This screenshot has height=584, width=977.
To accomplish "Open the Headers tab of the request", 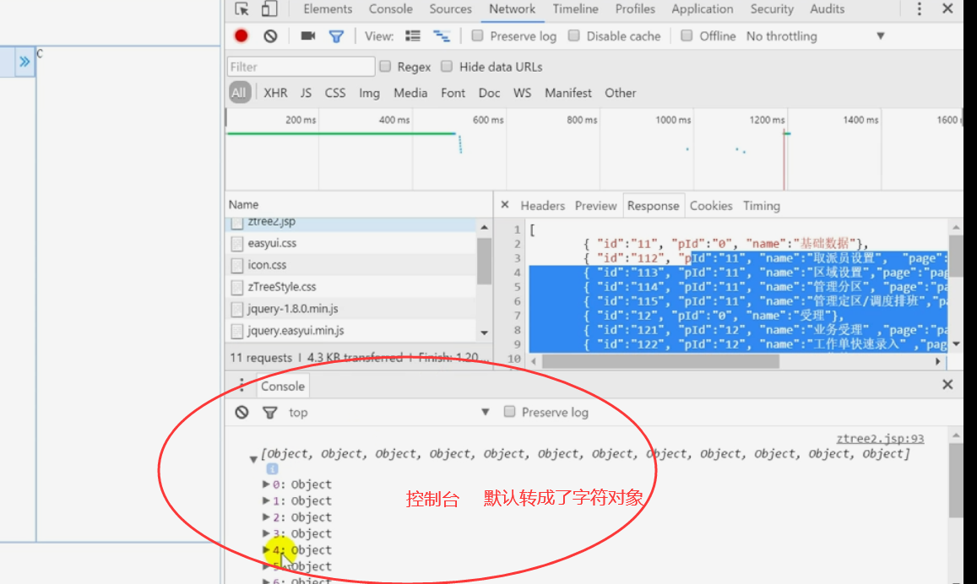I will tap(543, 205).
